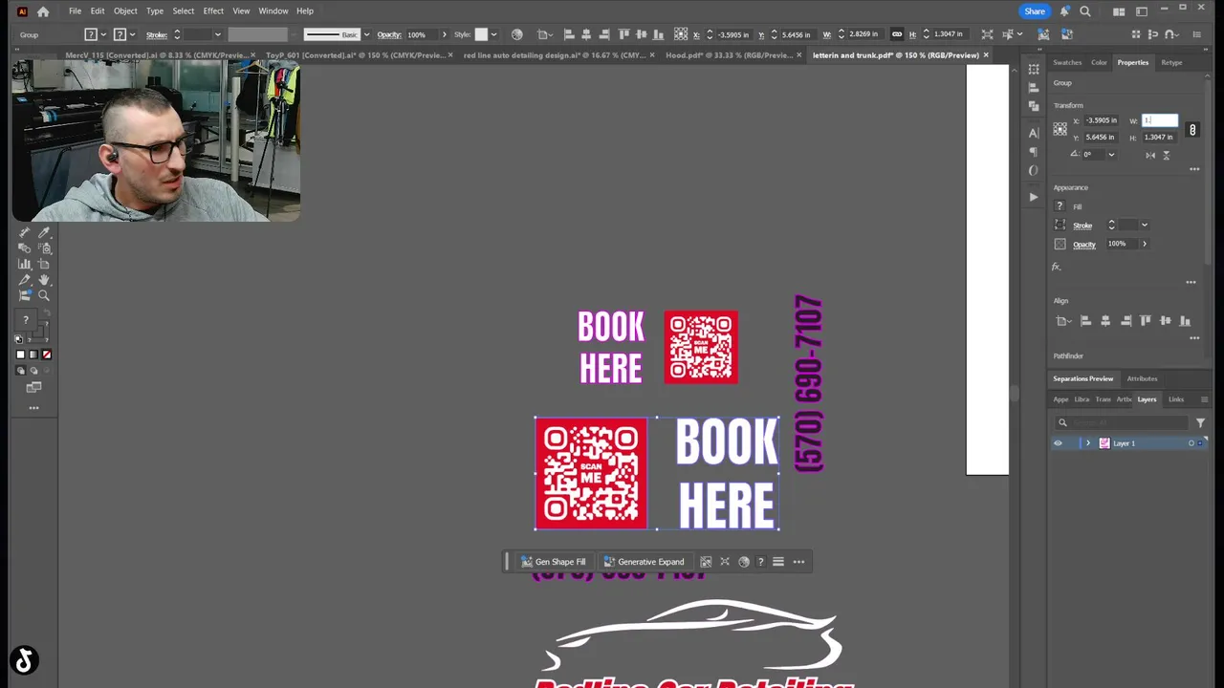1224x688 pixels.
Task: Open more options on contextual task bar
Action: [798, 562]
